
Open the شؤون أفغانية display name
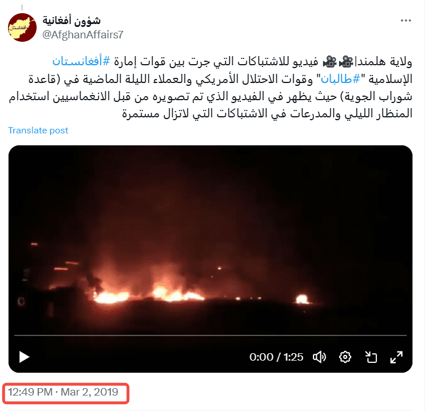tap(72, 21)
